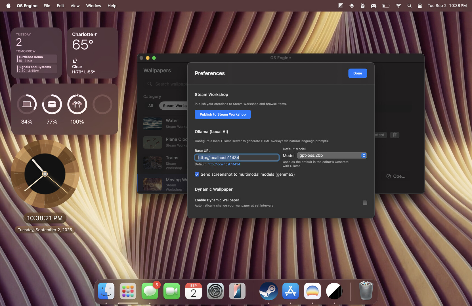Enable Dynamic Wallpaper
Viewport: 472px width, 306px height.
(365, 203)
